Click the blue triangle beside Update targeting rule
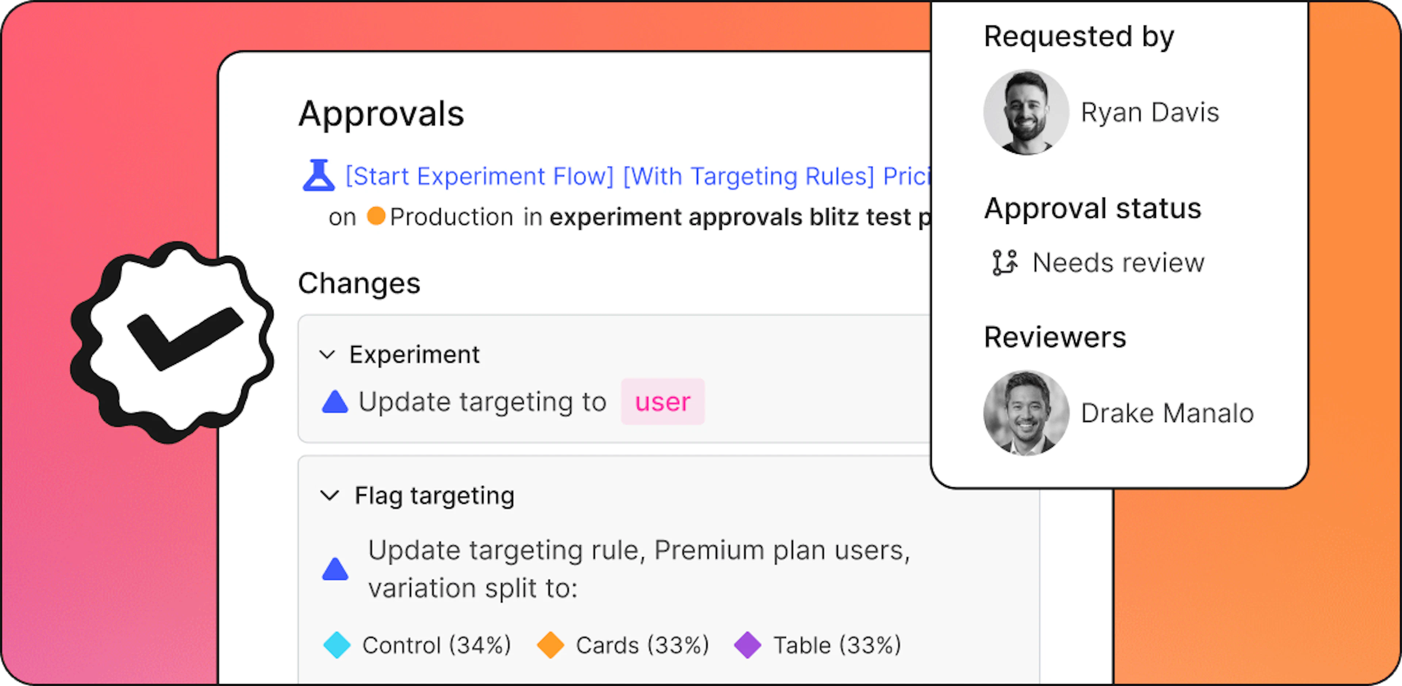1402x686 pixels. point(335,569)
